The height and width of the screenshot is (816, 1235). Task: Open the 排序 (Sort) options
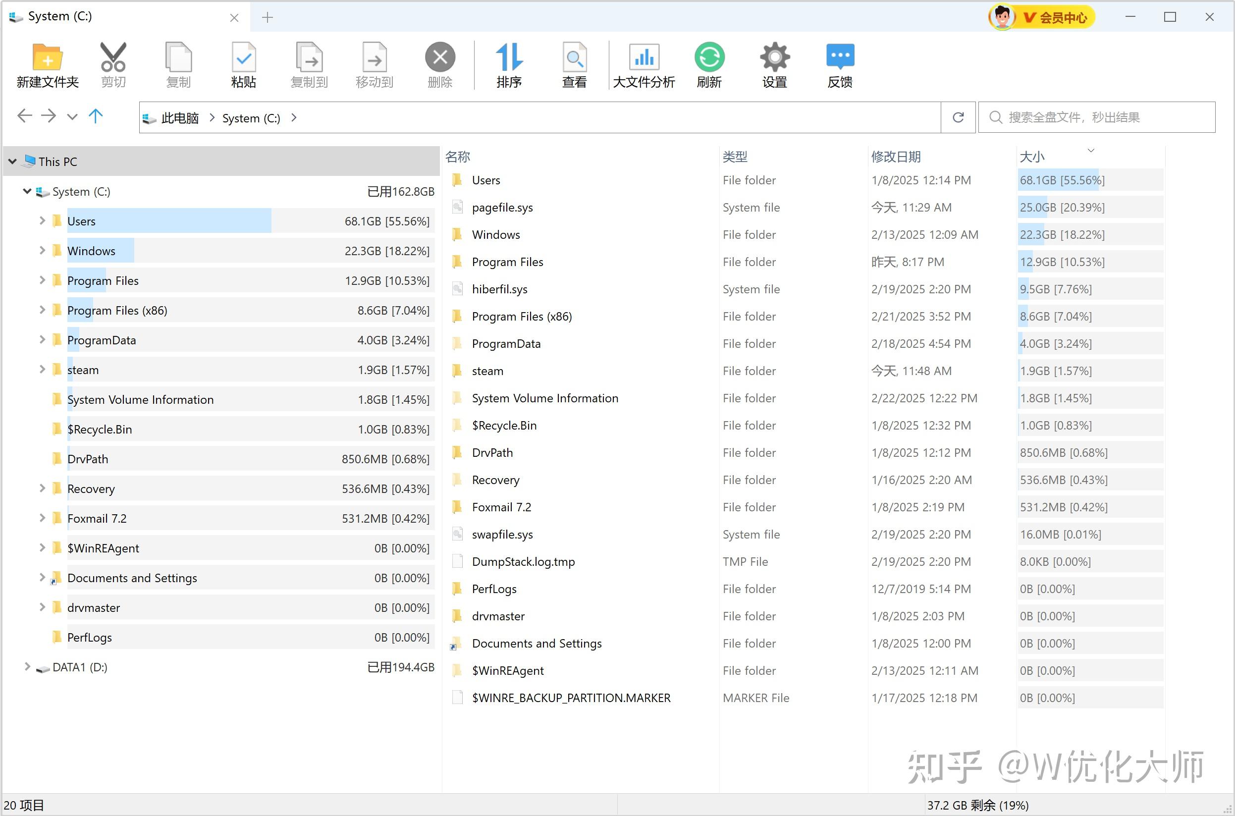pos(509,64)
